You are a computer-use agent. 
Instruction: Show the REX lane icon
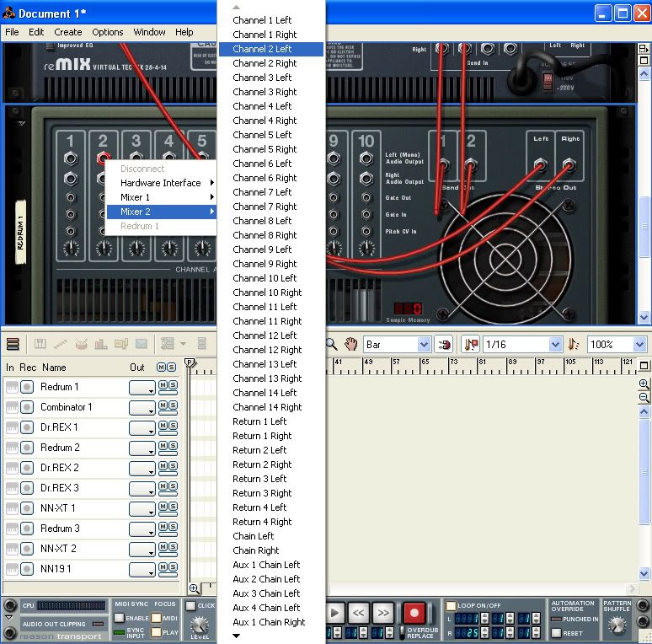point(61,344)
